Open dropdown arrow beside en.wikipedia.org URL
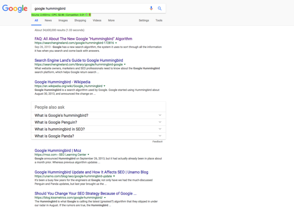The width and height of the screenshot is (294, 210). pyautogui.click(x=105, y=86)
